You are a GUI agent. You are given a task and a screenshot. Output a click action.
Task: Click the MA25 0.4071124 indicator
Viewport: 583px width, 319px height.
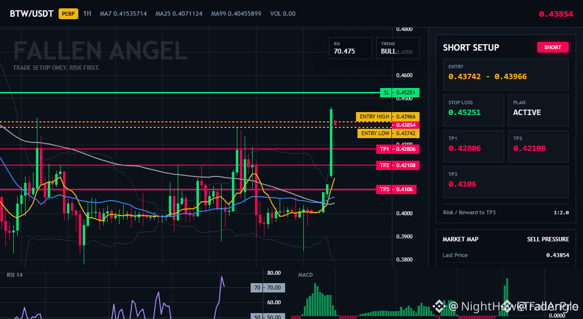tap(179, 14)
